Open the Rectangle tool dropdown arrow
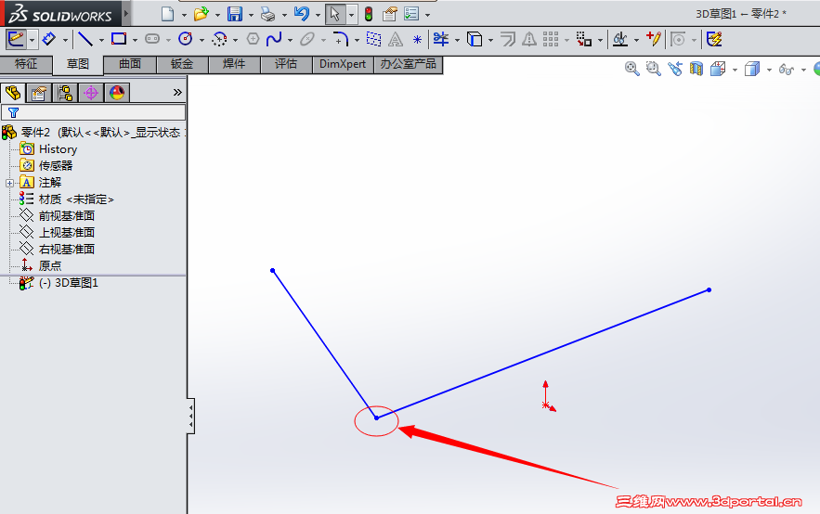 135,40
